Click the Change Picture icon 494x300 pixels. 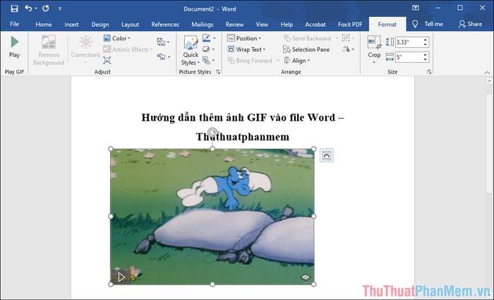161,42
